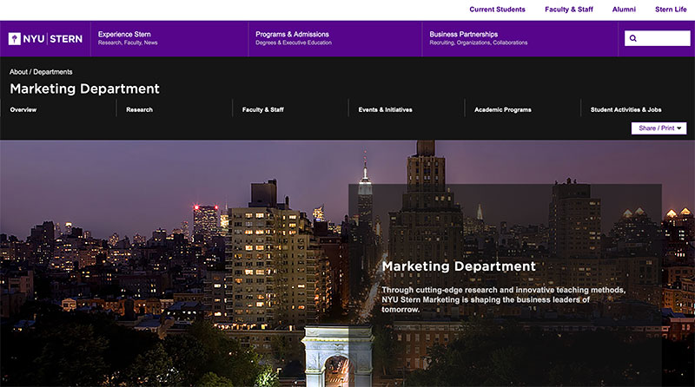Visit the Stern Life link
This screenshot has height=387, width=695.
pos(671,10)
